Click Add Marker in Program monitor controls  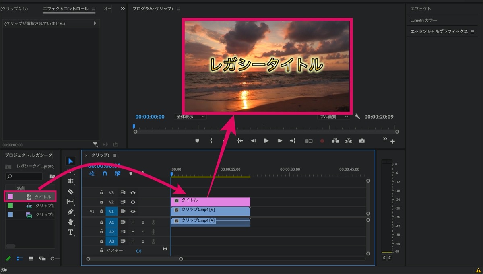(197, 141)
